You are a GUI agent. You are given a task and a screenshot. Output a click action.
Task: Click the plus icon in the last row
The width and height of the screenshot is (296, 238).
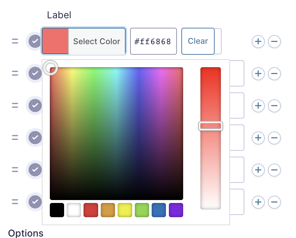click(x=258, y=202)
